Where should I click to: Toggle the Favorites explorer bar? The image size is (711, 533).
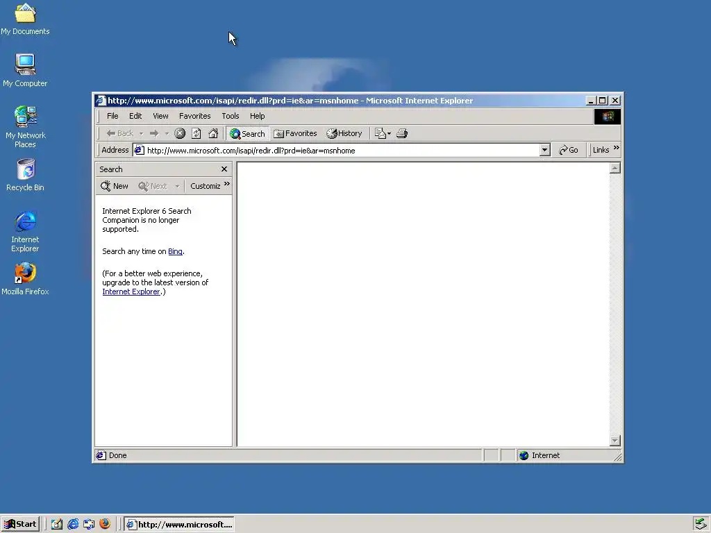click(295, 133)
